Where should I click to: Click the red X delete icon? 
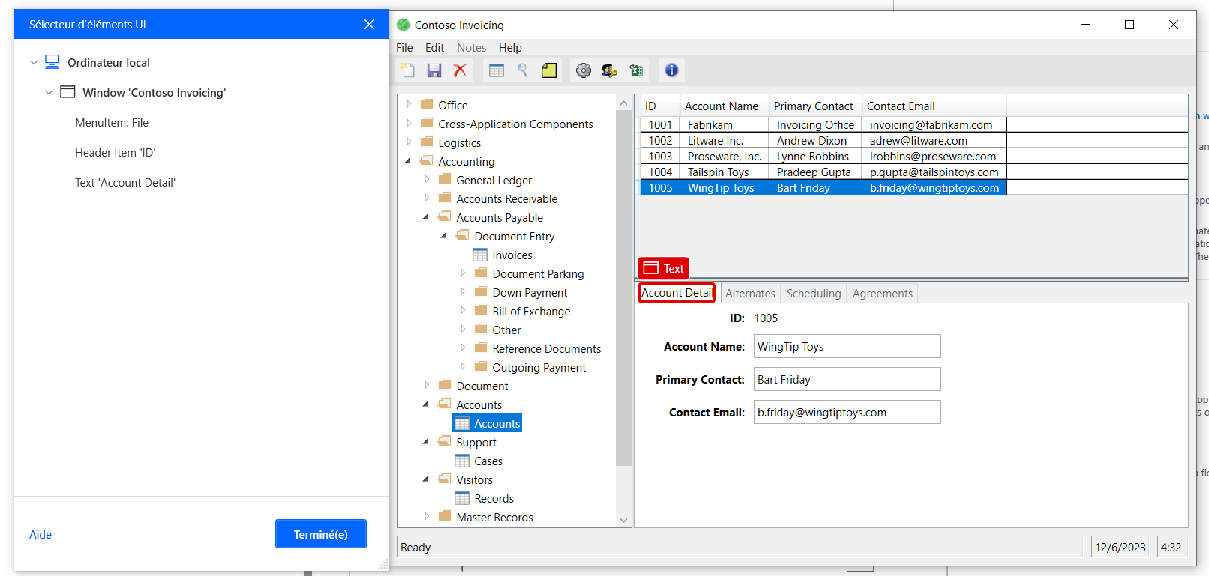pos(460,70)
